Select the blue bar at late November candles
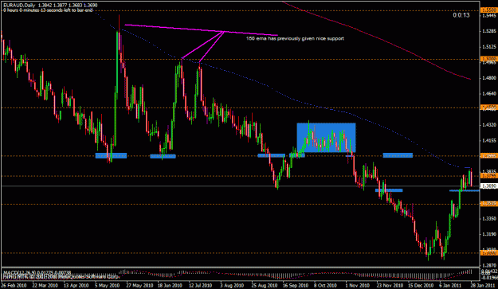The width and height of the screenshot is (498, 289). (389, 190)
